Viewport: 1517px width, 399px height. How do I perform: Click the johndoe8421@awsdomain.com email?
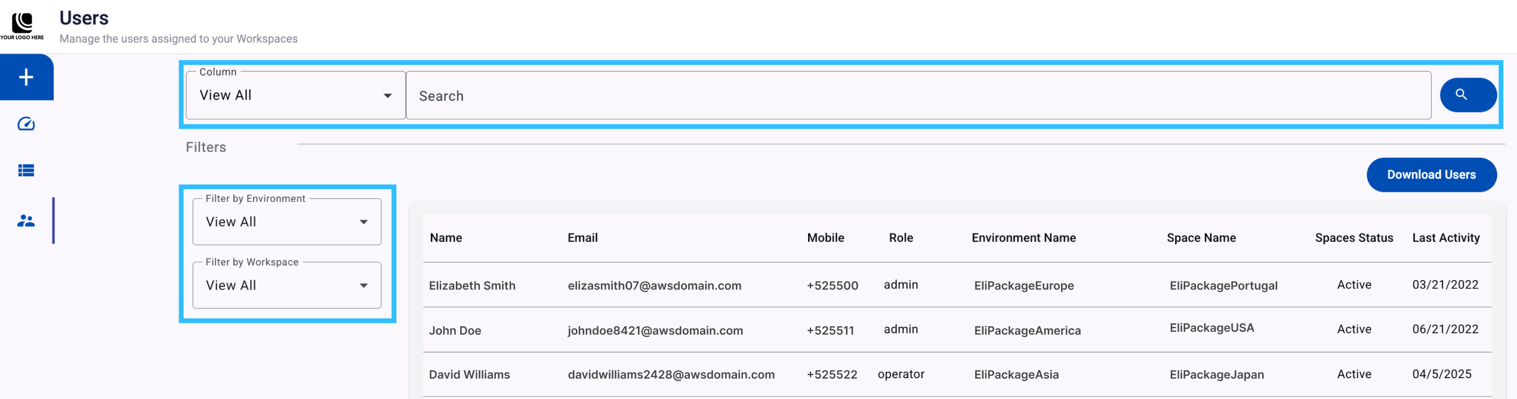click(655, 331)
